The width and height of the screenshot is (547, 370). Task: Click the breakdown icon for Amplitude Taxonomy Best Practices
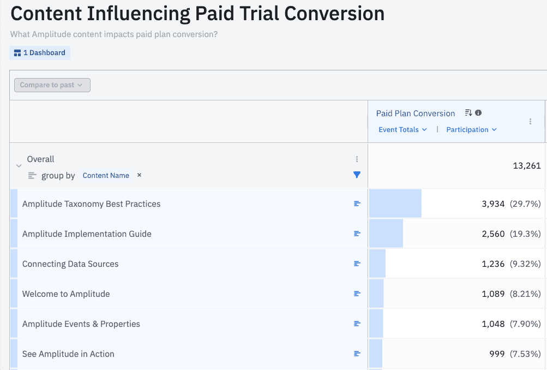click(357, 204)
